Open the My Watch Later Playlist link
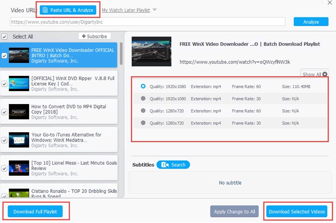Image resolution: width=336 pixels, height=223 pixels. (x=126, y=10)
